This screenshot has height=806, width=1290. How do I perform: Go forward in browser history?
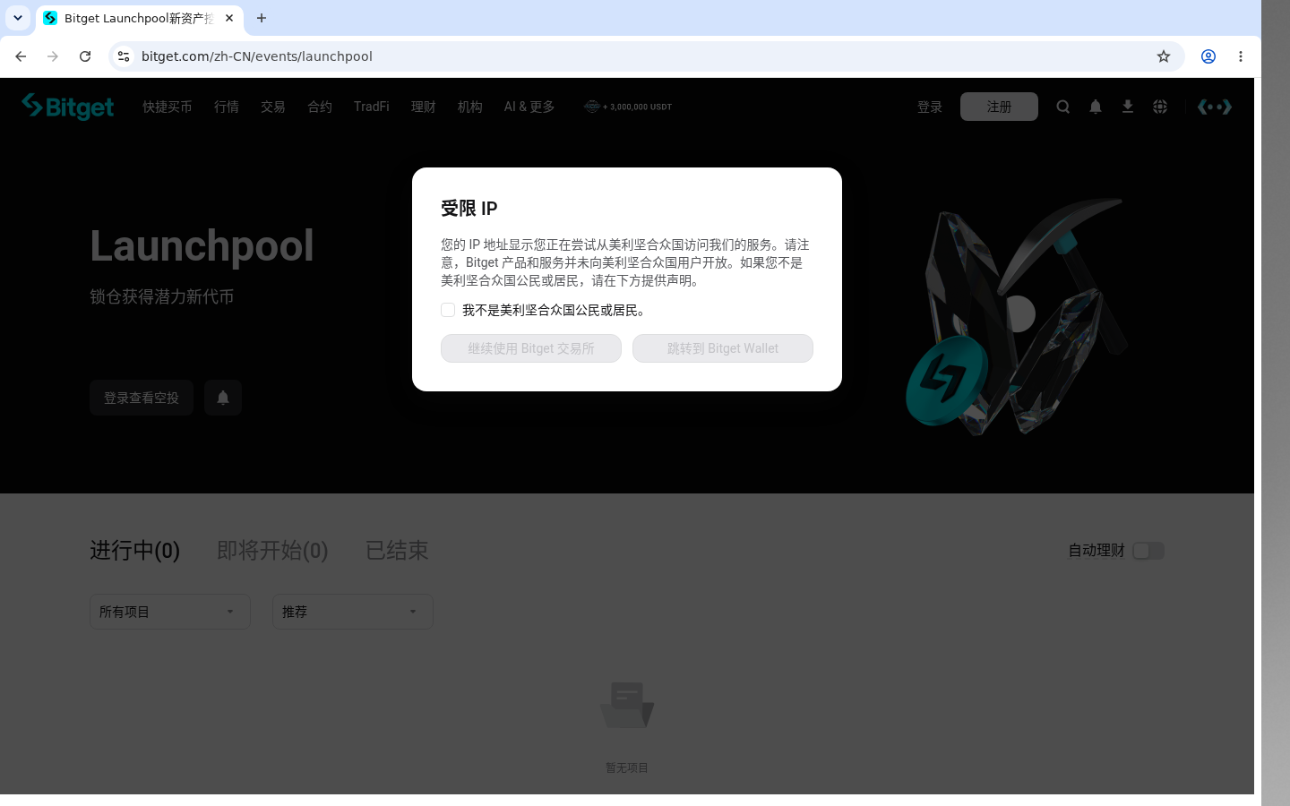(x=53, y=56)
